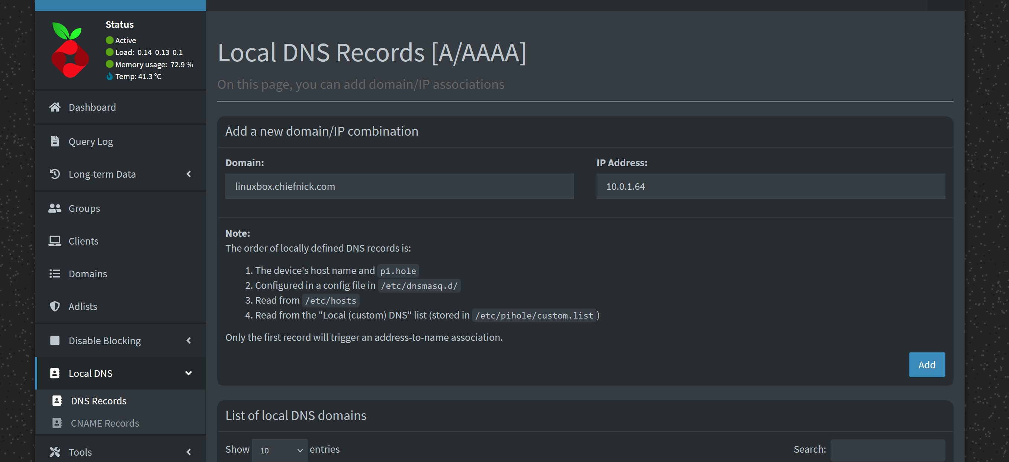Open the Adlists menu item
The width and height of the screenshot is (1009, 462).
[120, 306]
